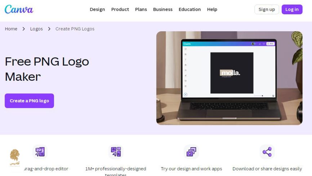The width and height of the screenshot is (312, 176).
Task: Expand the Education menu
Action: coord(190,9)
